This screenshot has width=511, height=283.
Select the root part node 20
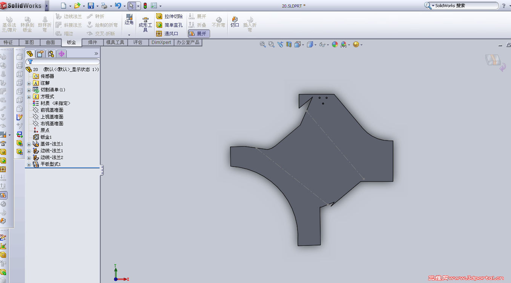coord(62,70)
